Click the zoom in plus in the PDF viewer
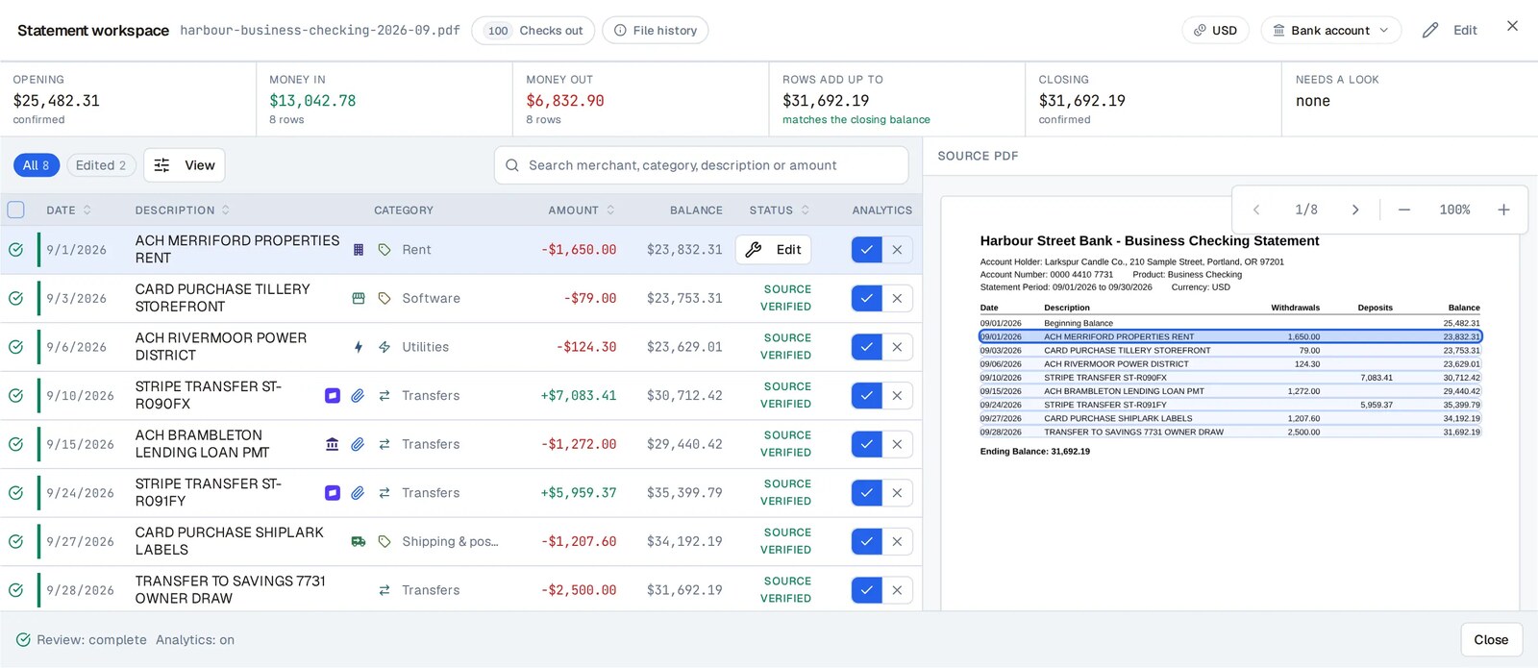Image resolution: width=1538 pixels, height=668 pixels. coord(1504,210)
